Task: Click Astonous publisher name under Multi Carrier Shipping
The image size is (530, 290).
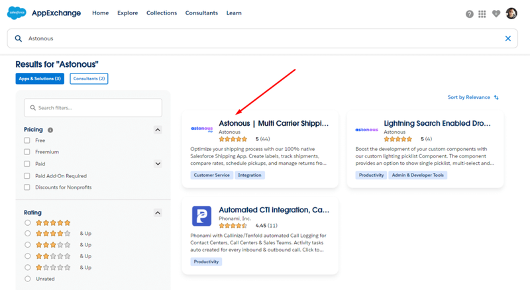Action: 229,132
